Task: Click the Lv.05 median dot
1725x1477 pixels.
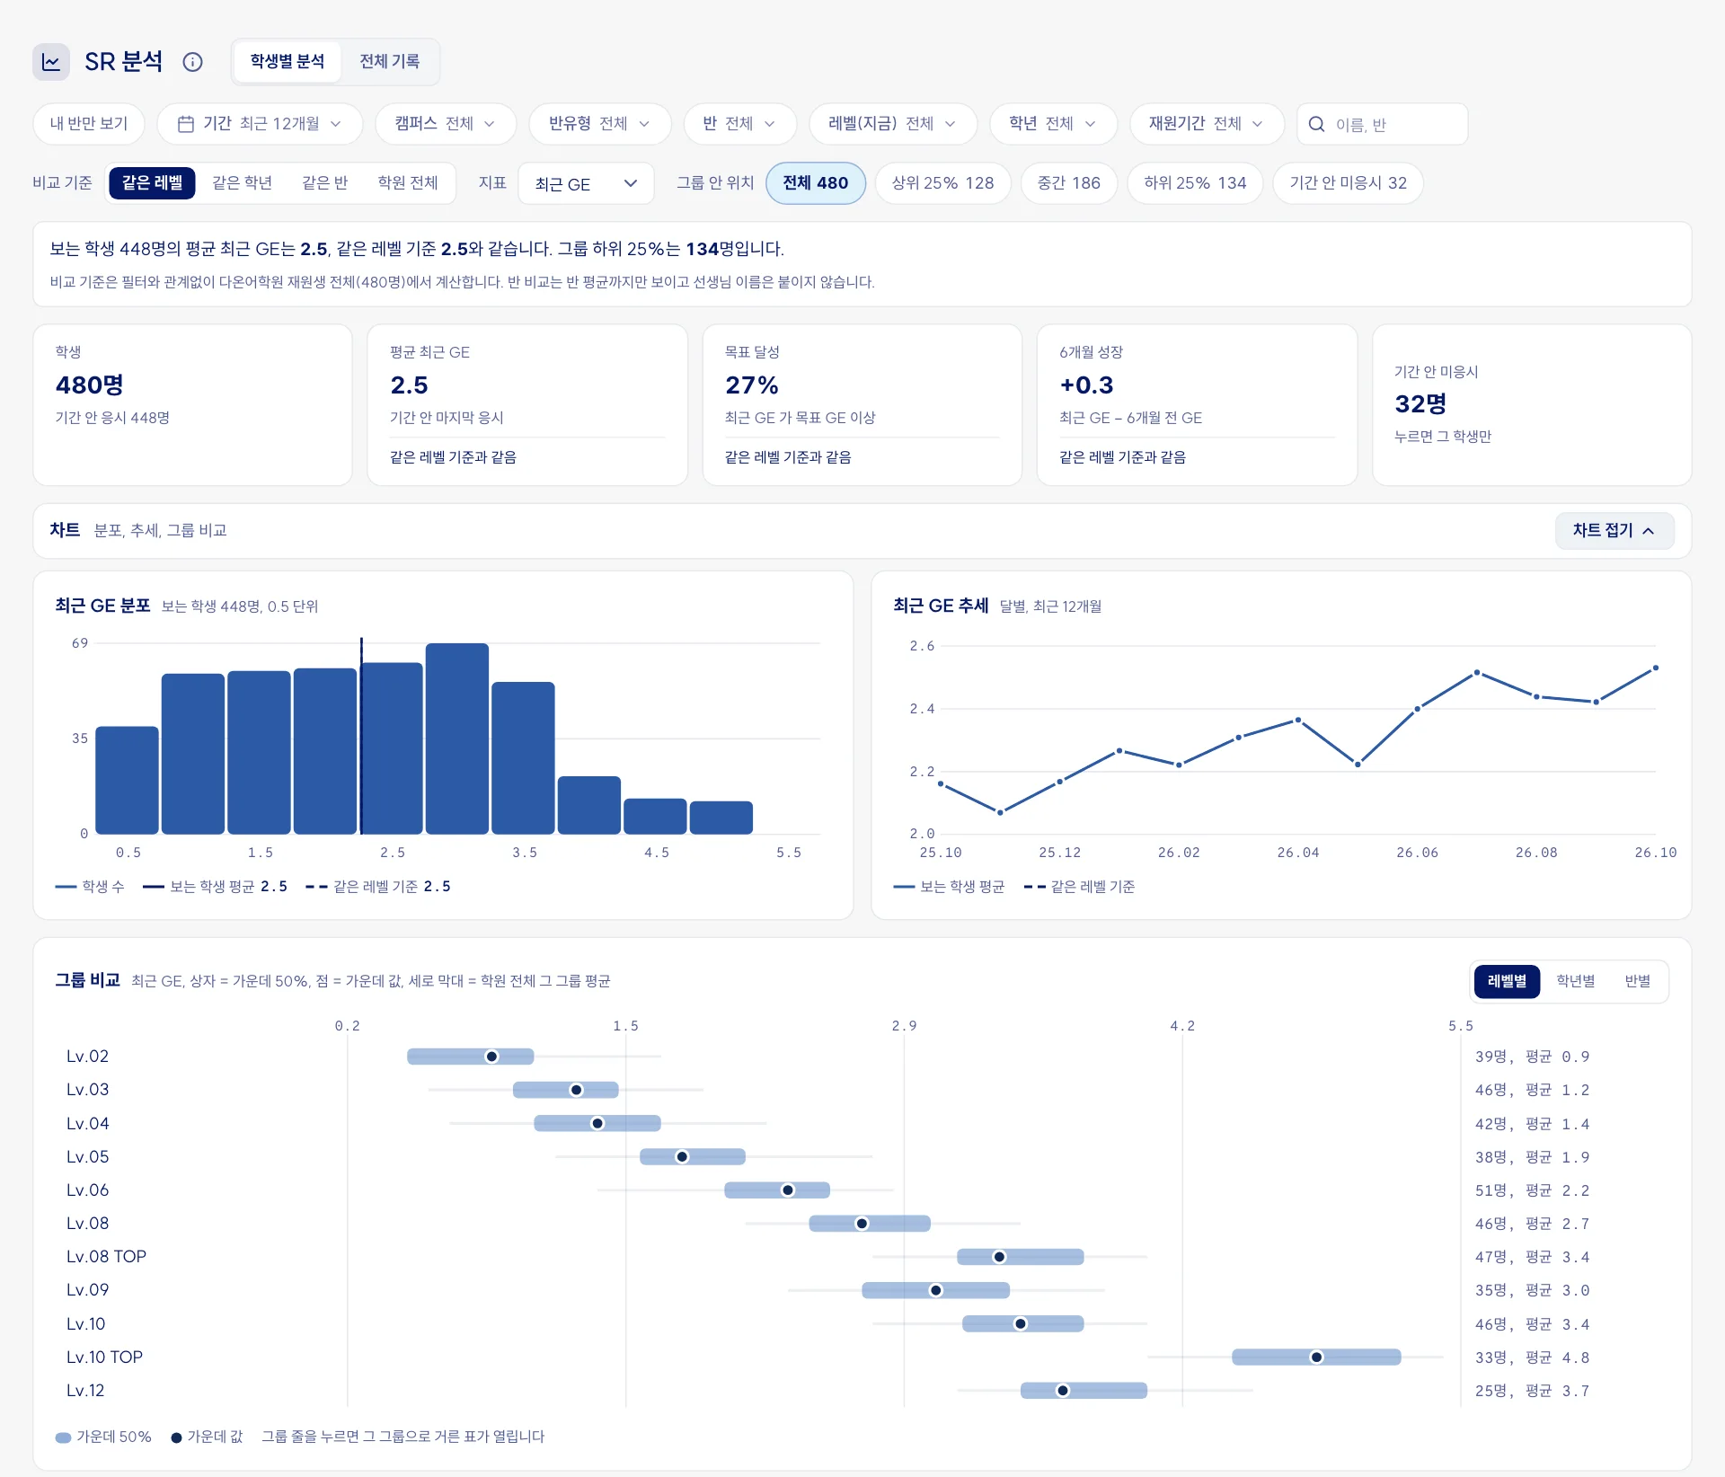Action: tap(682, 1157)
